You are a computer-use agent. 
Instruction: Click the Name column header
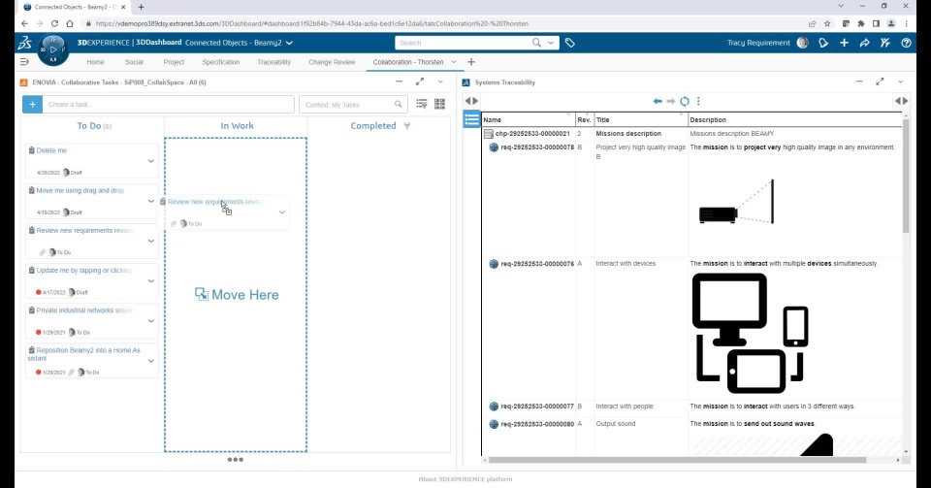coord(529,119)
